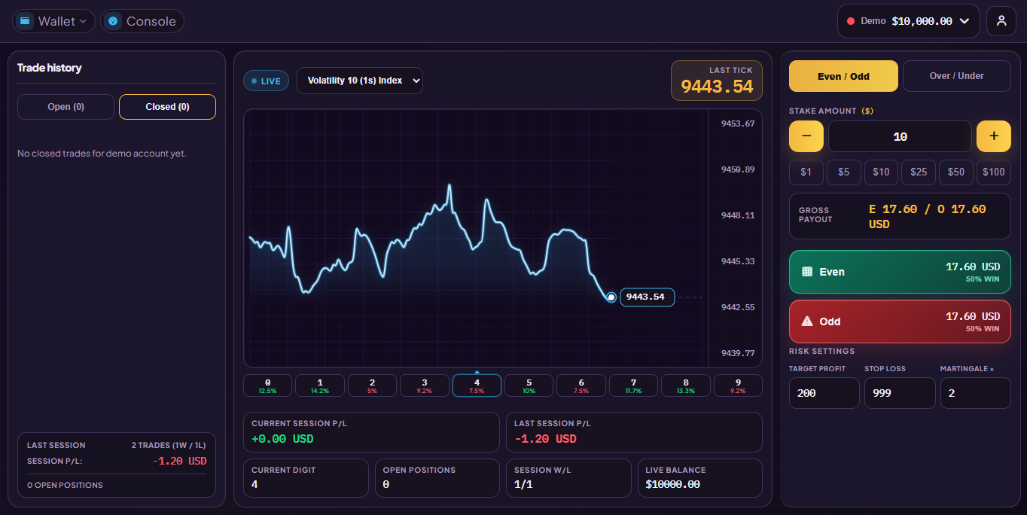Click the plus stake button

[x=994, y=136]
